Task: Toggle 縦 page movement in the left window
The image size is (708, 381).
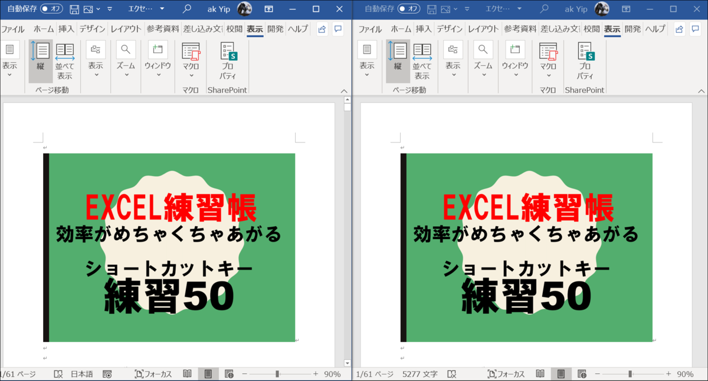Action: (x=41, y=61)
